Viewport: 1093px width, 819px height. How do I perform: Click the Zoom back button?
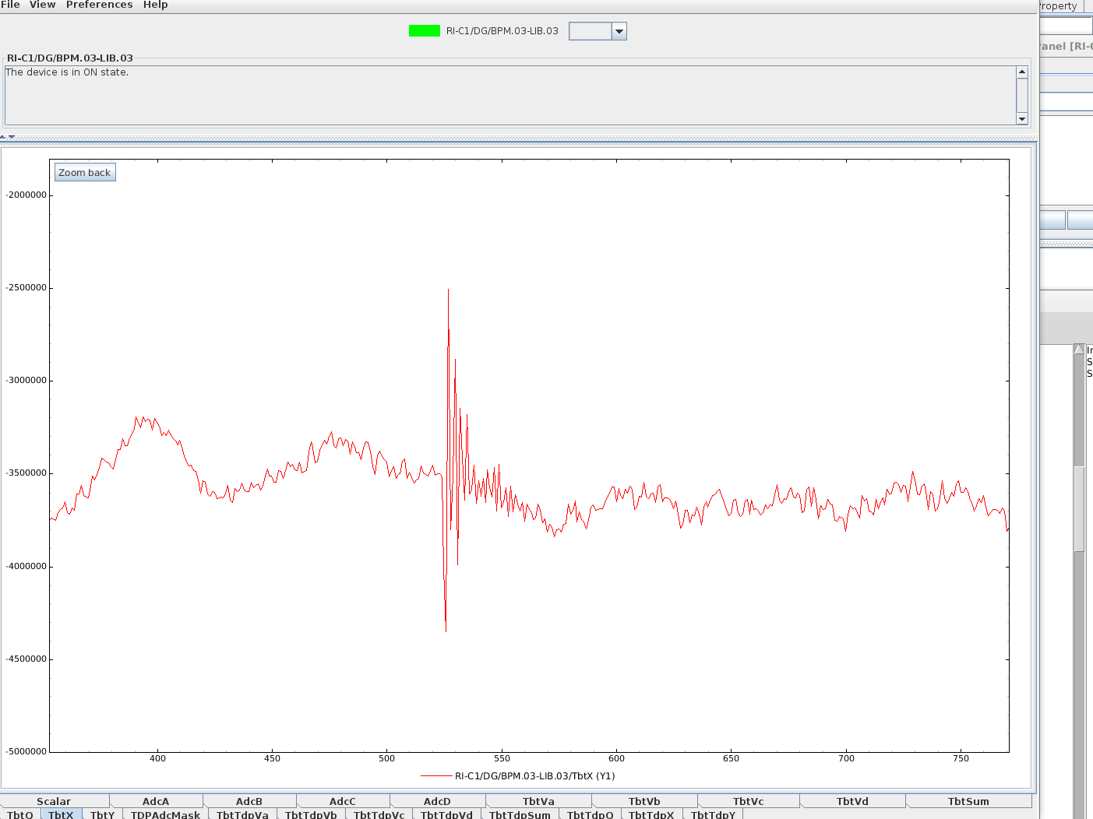point(85,173)
